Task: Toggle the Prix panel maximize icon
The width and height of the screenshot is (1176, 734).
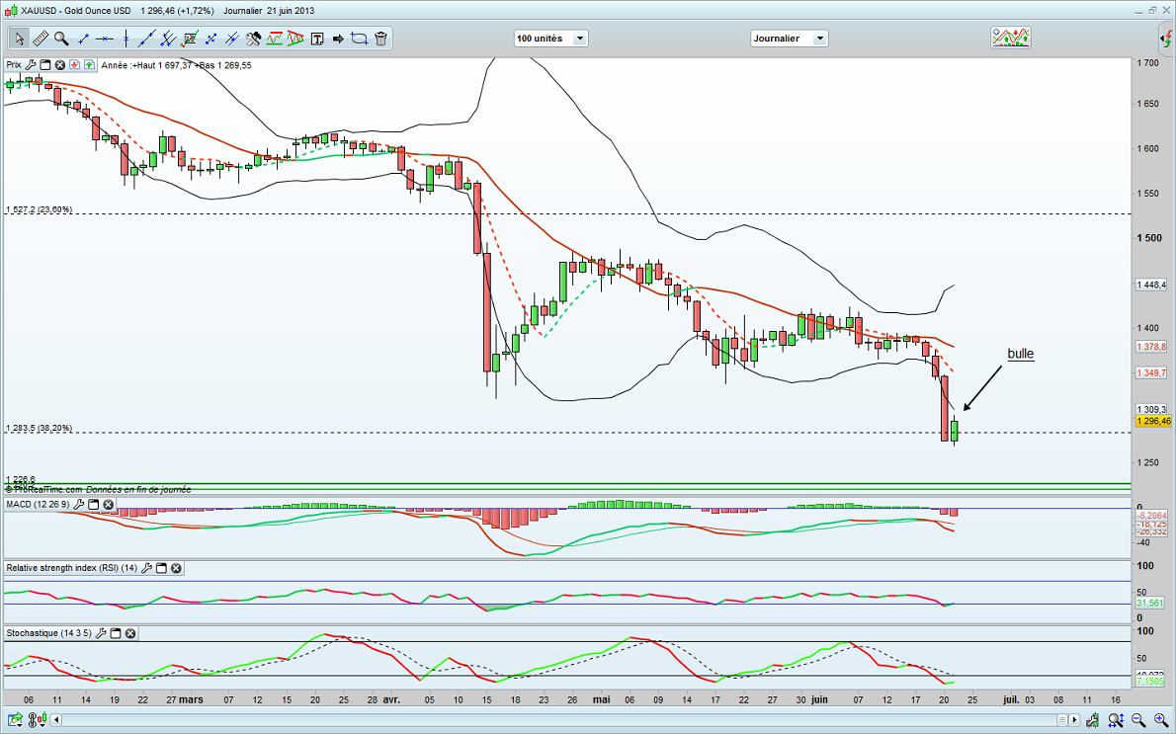Action: [44, 64]
